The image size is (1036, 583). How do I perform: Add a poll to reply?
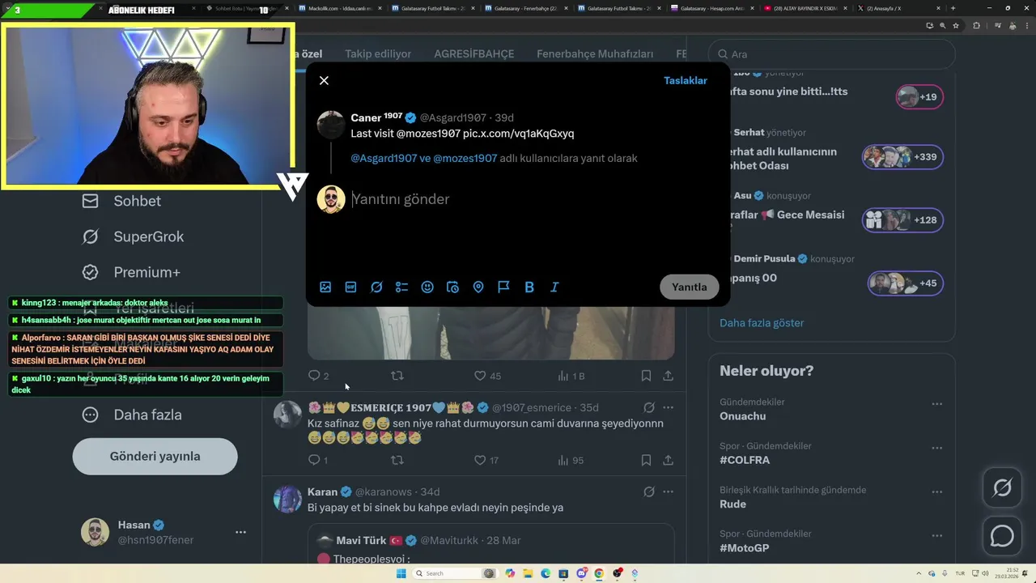coord(401,287)
